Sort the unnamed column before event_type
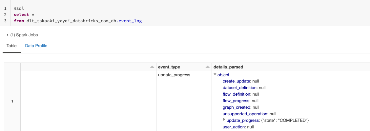Viewport: 370px width, 131px height. point(152,67)
